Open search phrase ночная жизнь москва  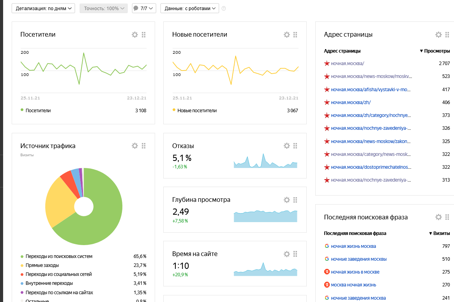tap(353, 246)
